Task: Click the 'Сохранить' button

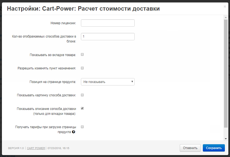Action: 214,148
